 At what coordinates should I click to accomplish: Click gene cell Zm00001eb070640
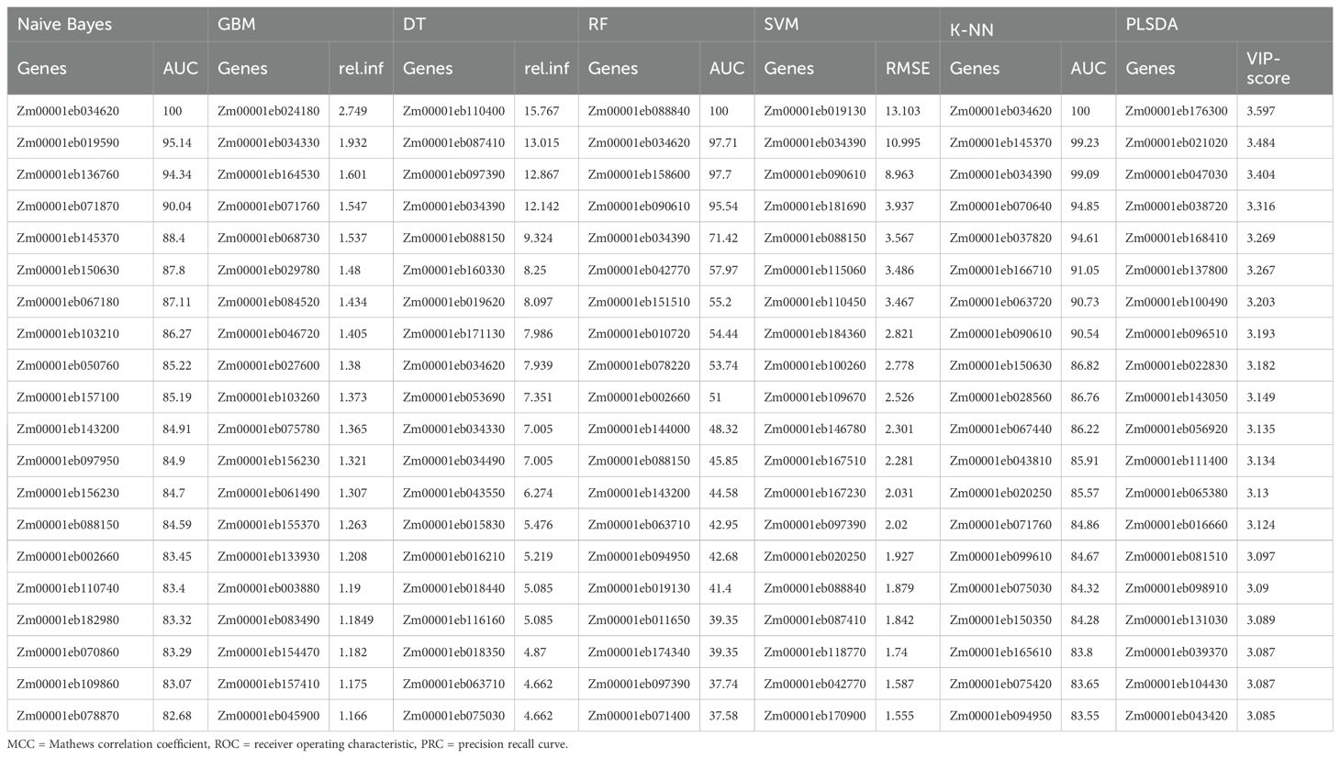1000,206
